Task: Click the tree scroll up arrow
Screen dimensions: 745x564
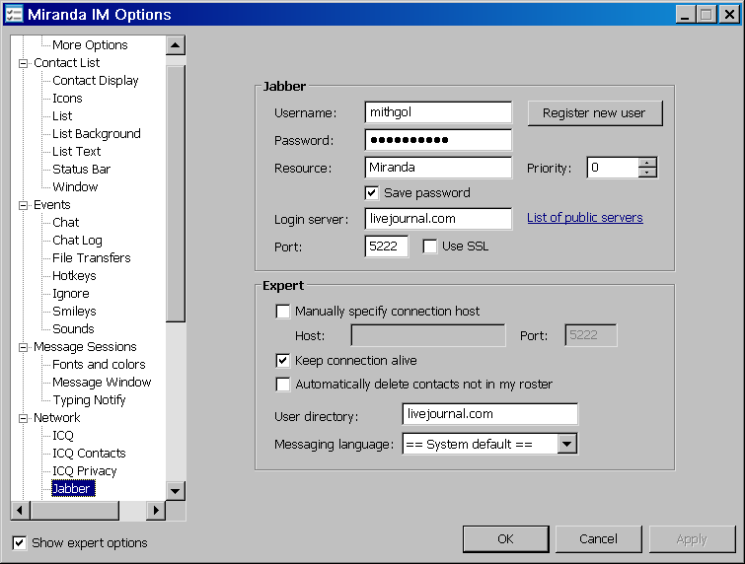Action: [176, 45]
